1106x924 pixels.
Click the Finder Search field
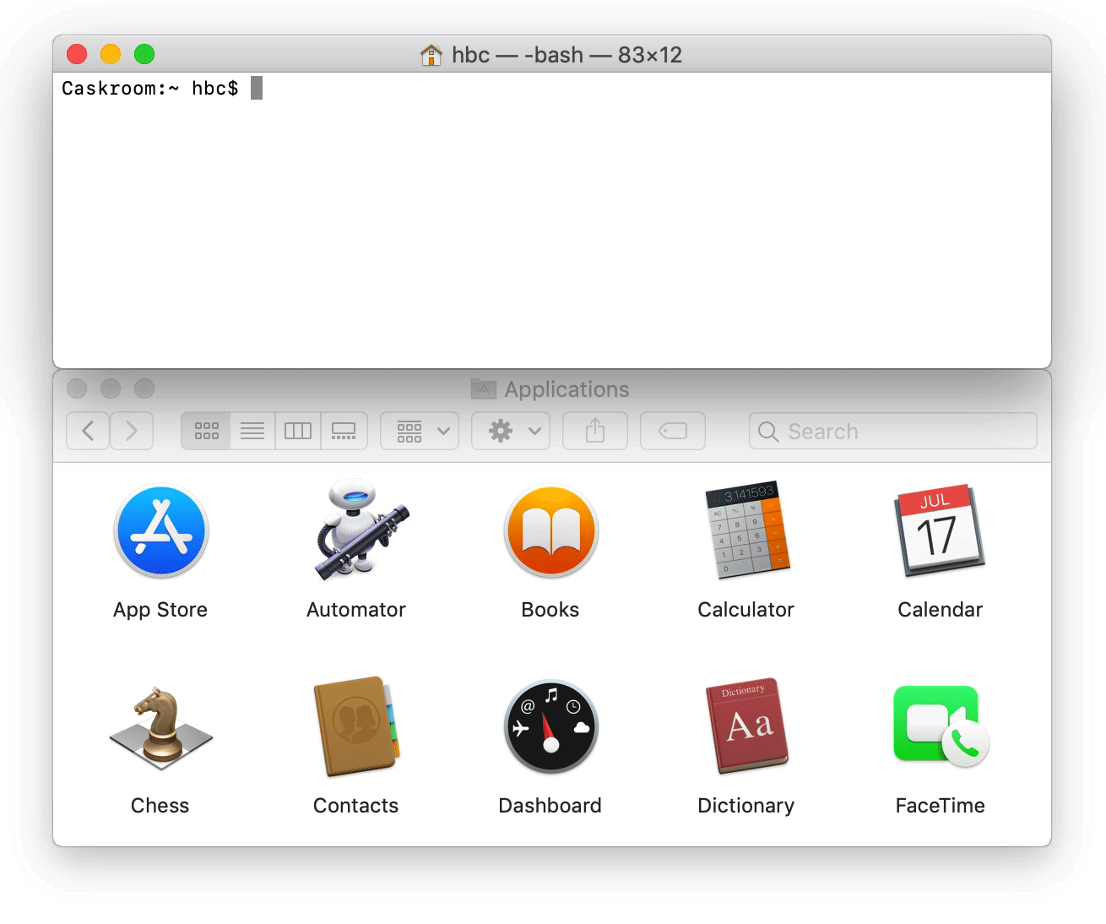pyautogui.click(x=892, y=431)
